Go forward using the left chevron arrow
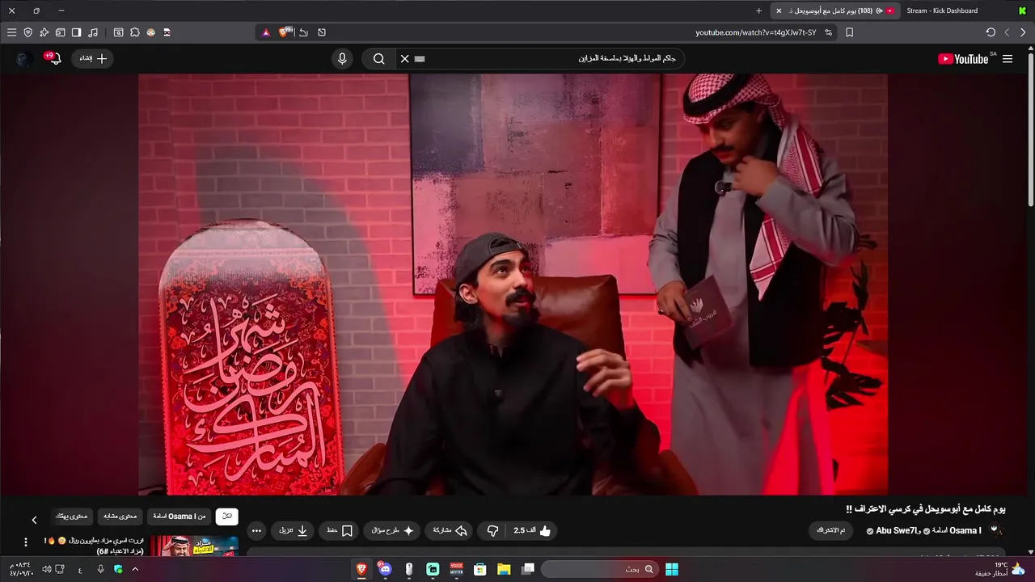The height and width of the screenshot is (582, 1035). click(x=1007, y=32)
